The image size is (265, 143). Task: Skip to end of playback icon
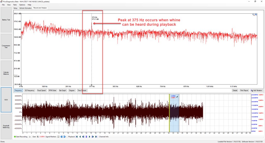point(96,137)
